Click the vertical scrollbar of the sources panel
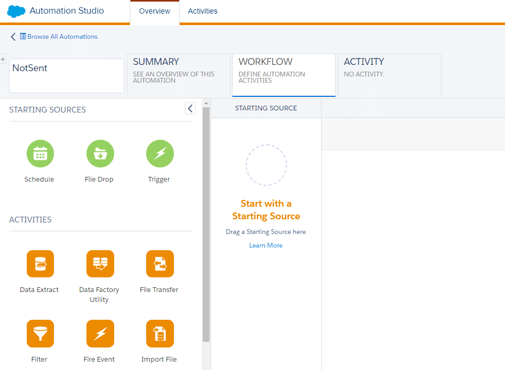Screen dimensions: 505x370 point(206,225)
